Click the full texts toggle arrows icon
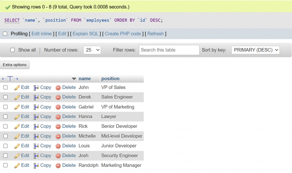The width and height of the screenshot is (292, 173). [10, 79]
